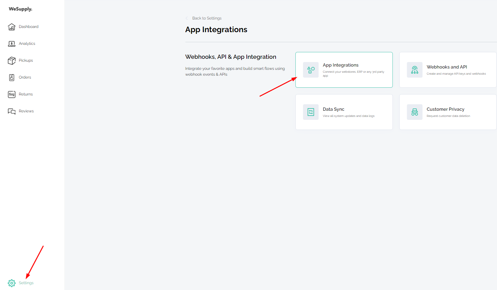The width and height of the screenshot is (497, 290).
Task: Go to the Analytics menu label
Action: coord(27,44)
